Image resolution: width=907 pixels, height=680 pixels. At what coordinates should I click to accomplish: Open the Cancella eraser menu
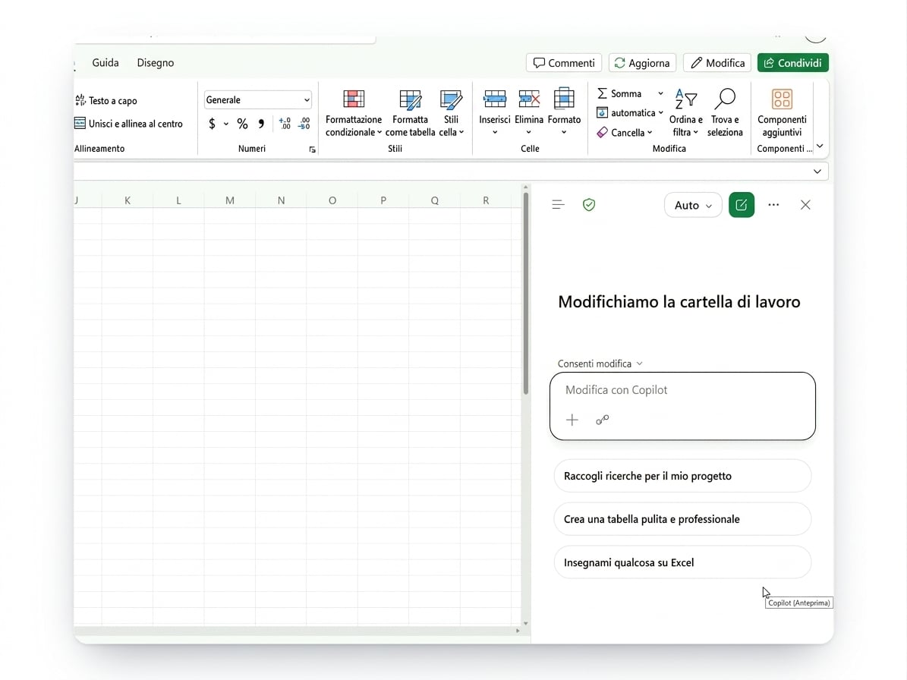(x=625, y=132)
